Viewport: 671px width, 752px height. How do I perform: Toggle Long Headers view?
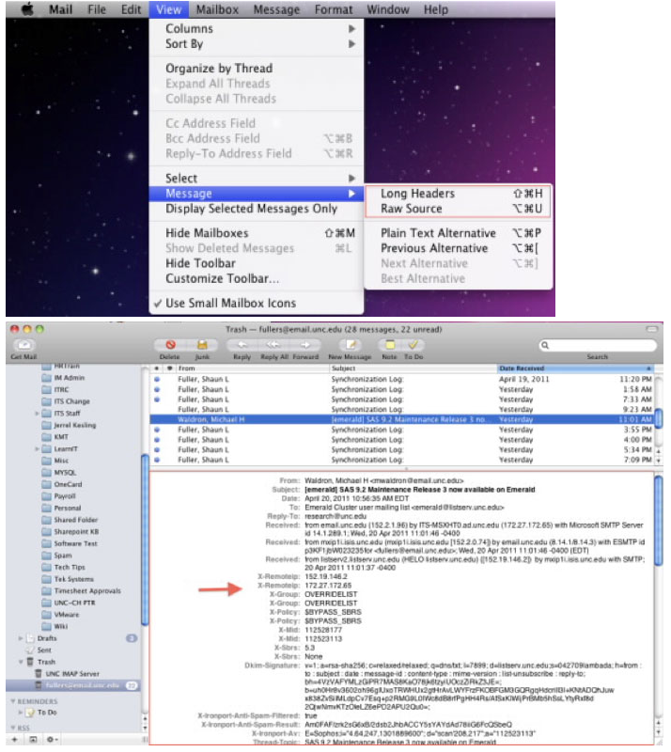tap(458, 194)
